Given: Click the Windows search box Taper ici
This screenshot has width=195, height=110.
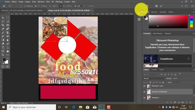Looking at the screenshot, I should click(x=31, y=107).
